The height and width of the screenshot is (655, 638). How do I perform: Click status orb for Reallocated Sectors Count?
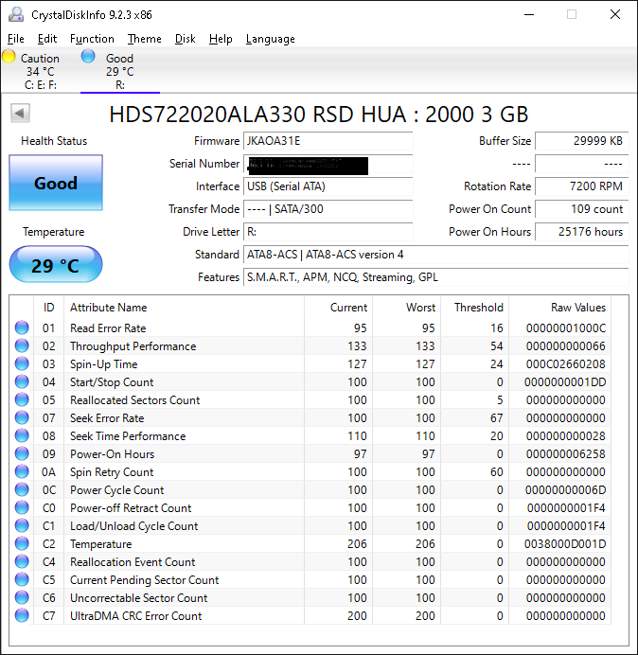[22, 399]
